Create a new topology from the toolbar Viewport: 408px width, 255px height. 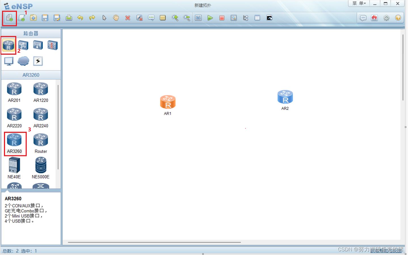pos(9,18)
